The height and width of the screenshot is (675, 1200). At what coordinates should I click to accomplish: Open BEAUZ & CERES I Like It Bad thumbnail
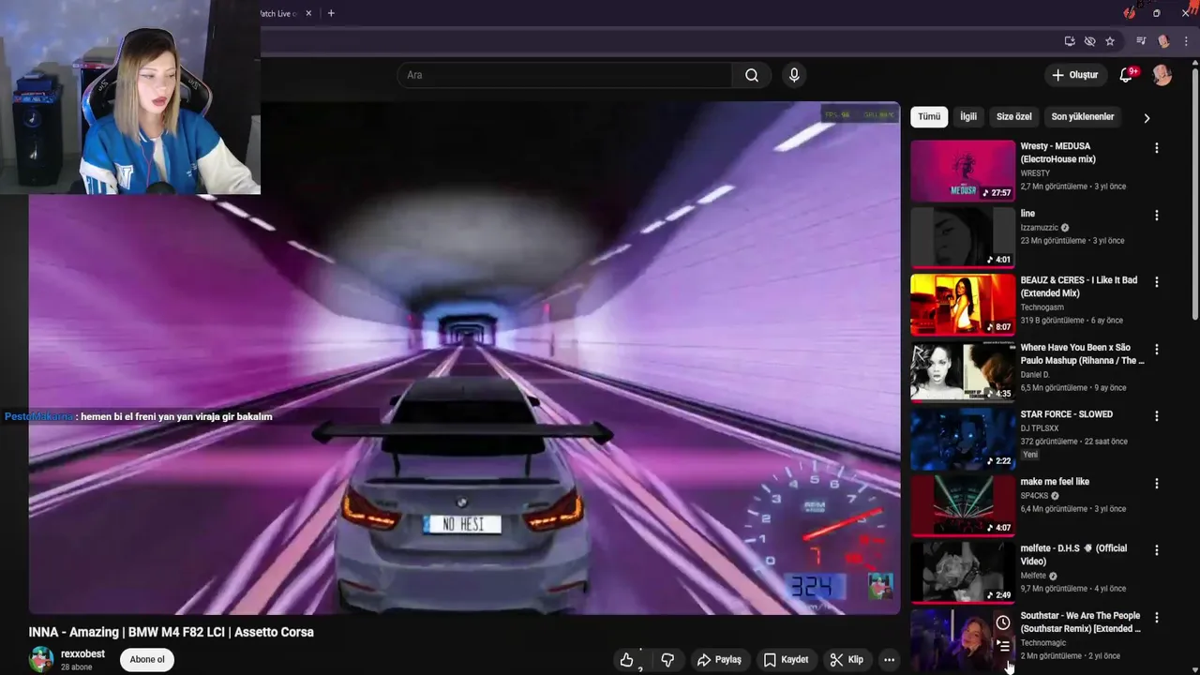[x=963, y=305]
